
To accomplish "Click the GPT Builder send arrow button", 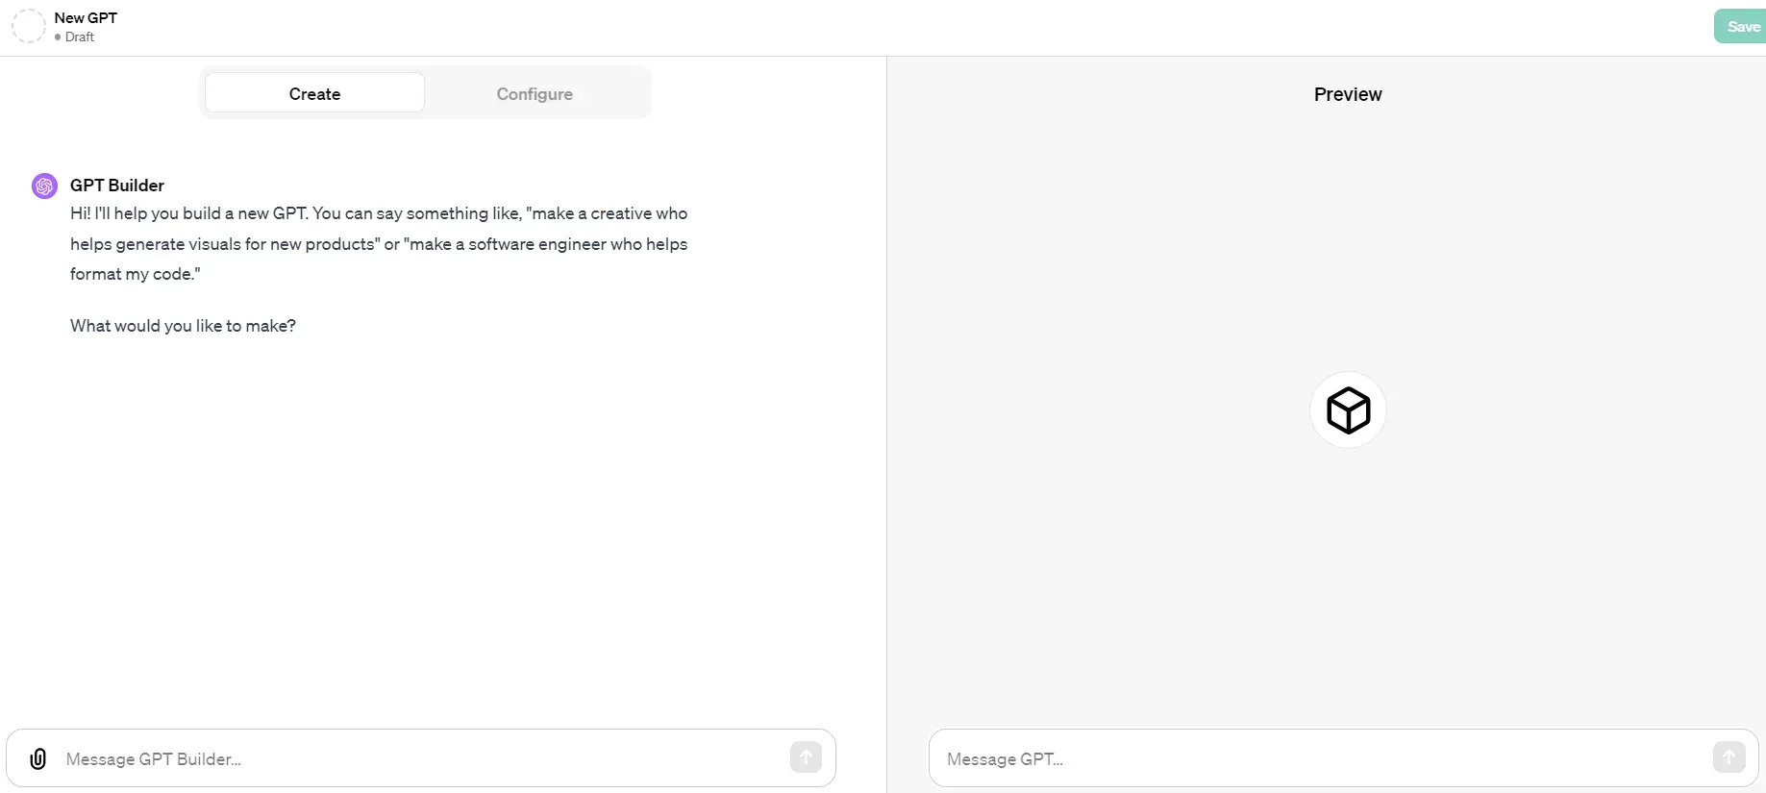I will 806,757.
